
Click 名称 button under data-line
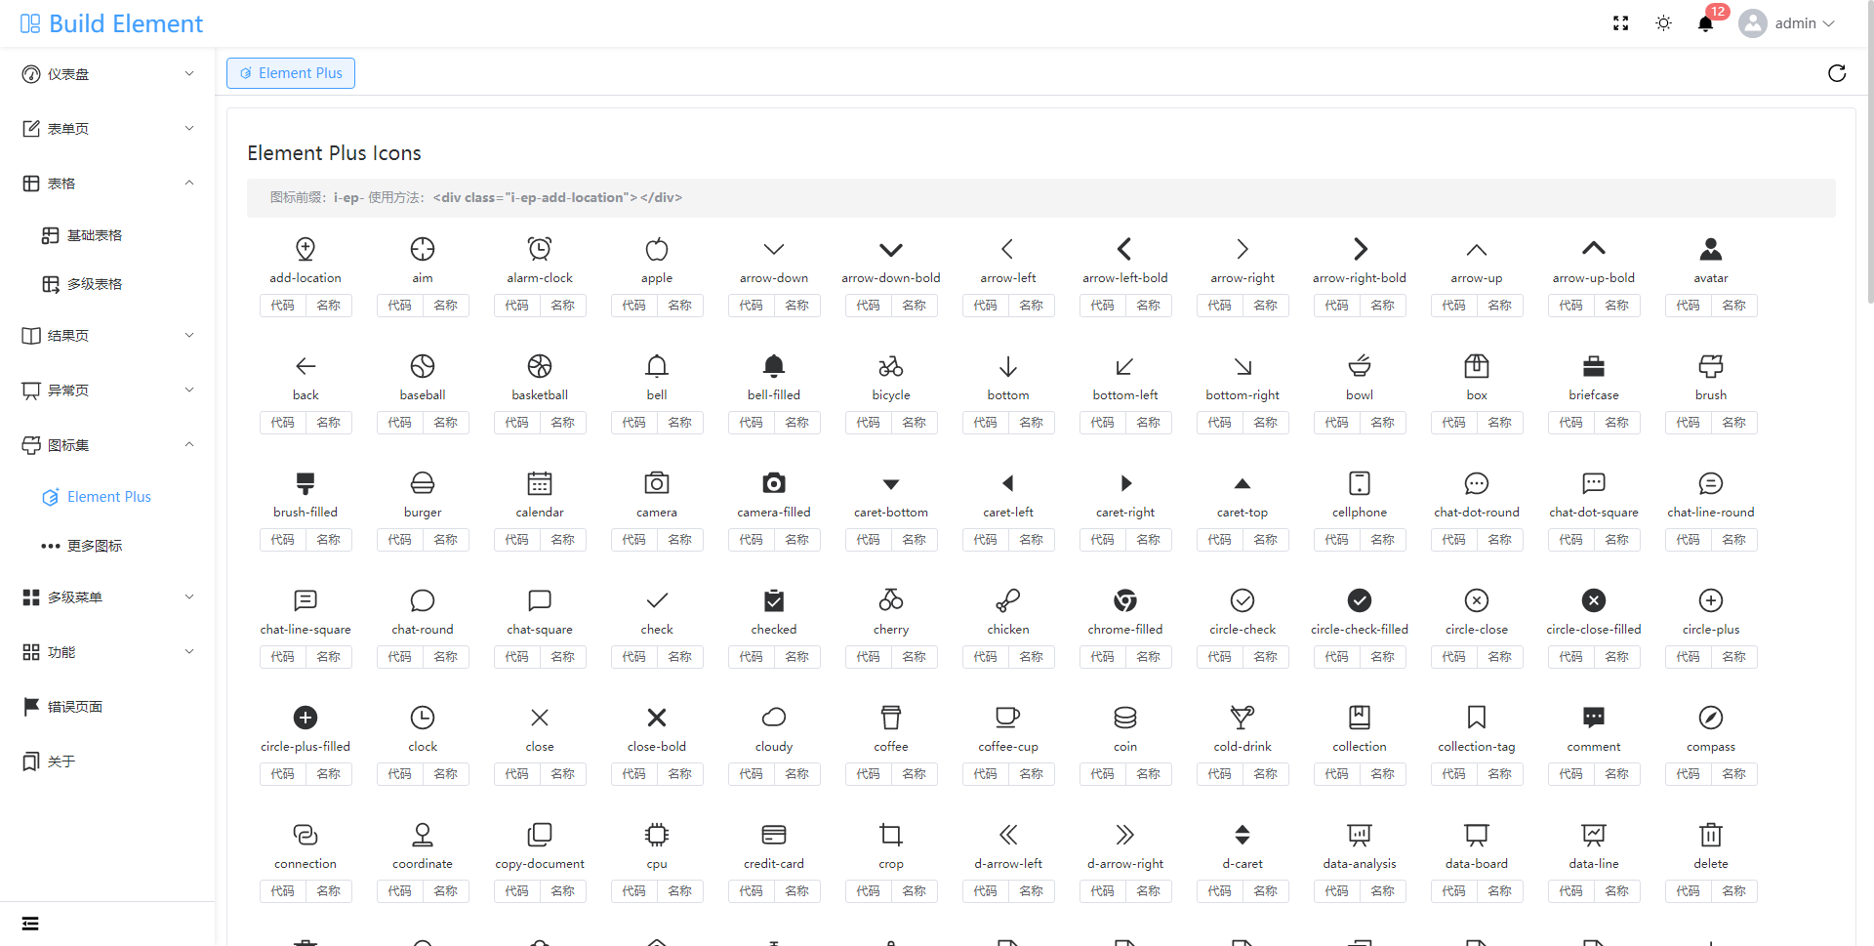1617,891
